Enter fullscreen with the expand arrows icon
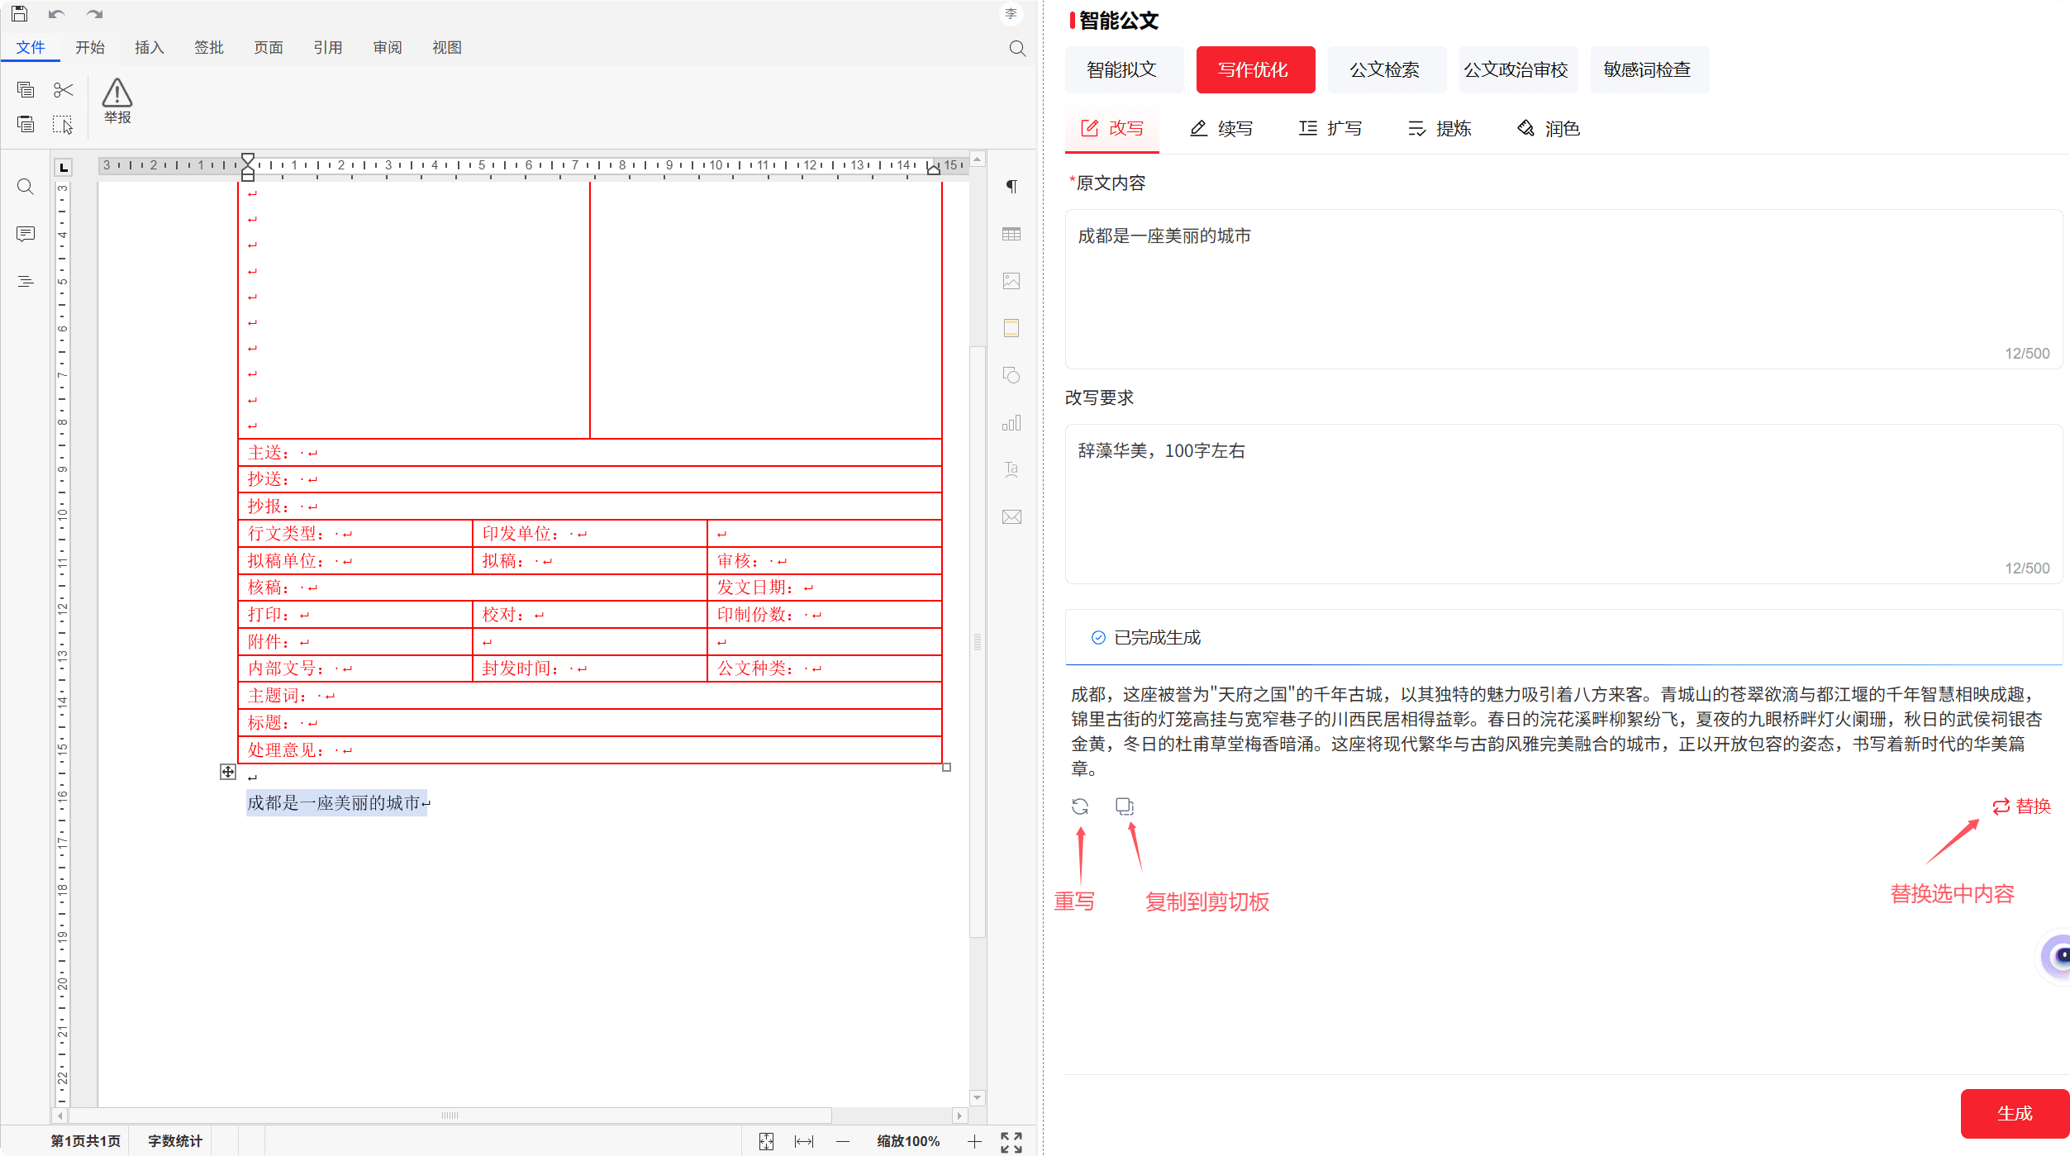Screen dimensions: 2070x1156 point(1011,1141)
